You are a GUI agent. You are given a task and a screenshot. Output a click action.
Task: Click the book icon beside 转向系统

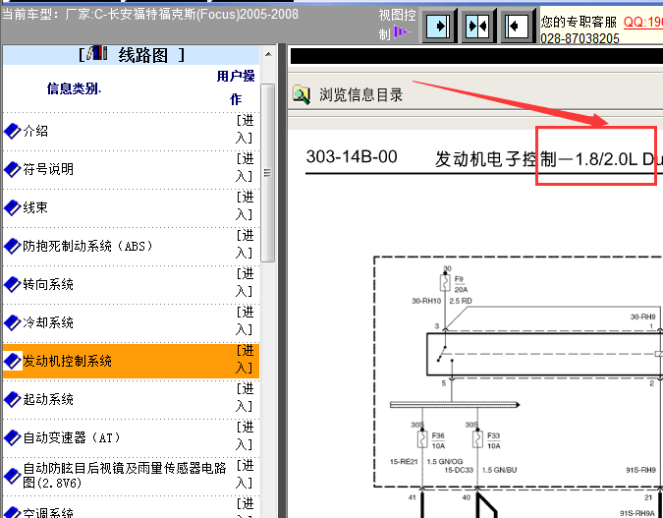[x=12, y=284]
